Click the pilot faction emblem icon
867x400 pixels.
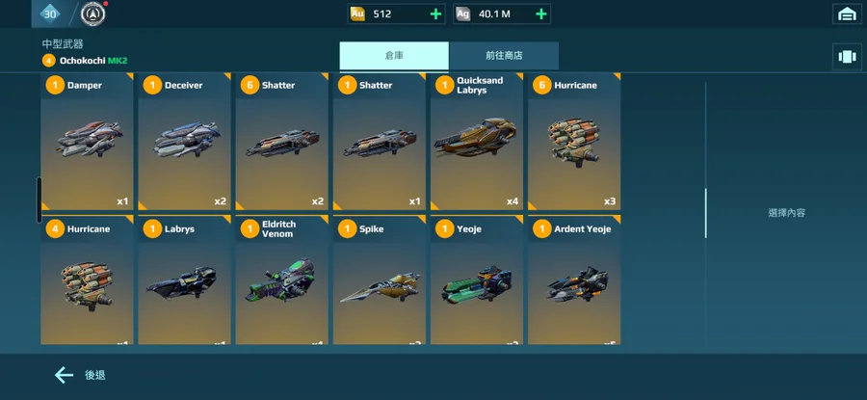(92, 13)
